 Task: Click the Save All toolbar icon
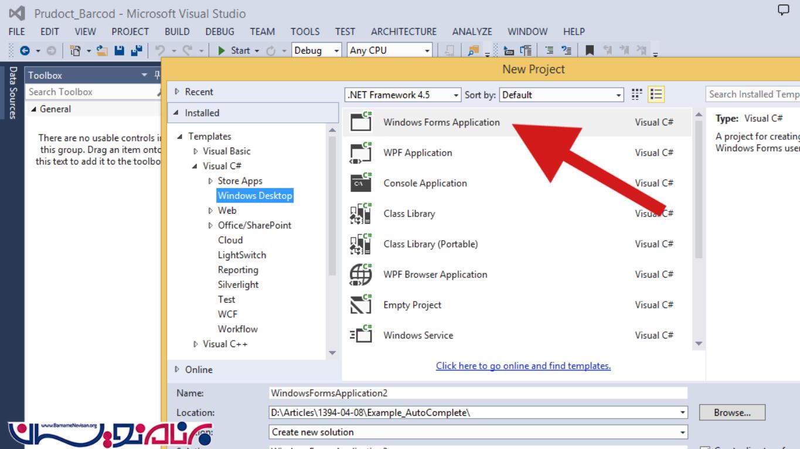[136, 51]
